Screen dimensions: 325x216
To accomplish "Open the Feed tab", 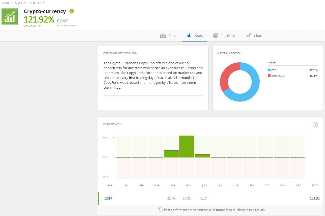I will point(172,36).
